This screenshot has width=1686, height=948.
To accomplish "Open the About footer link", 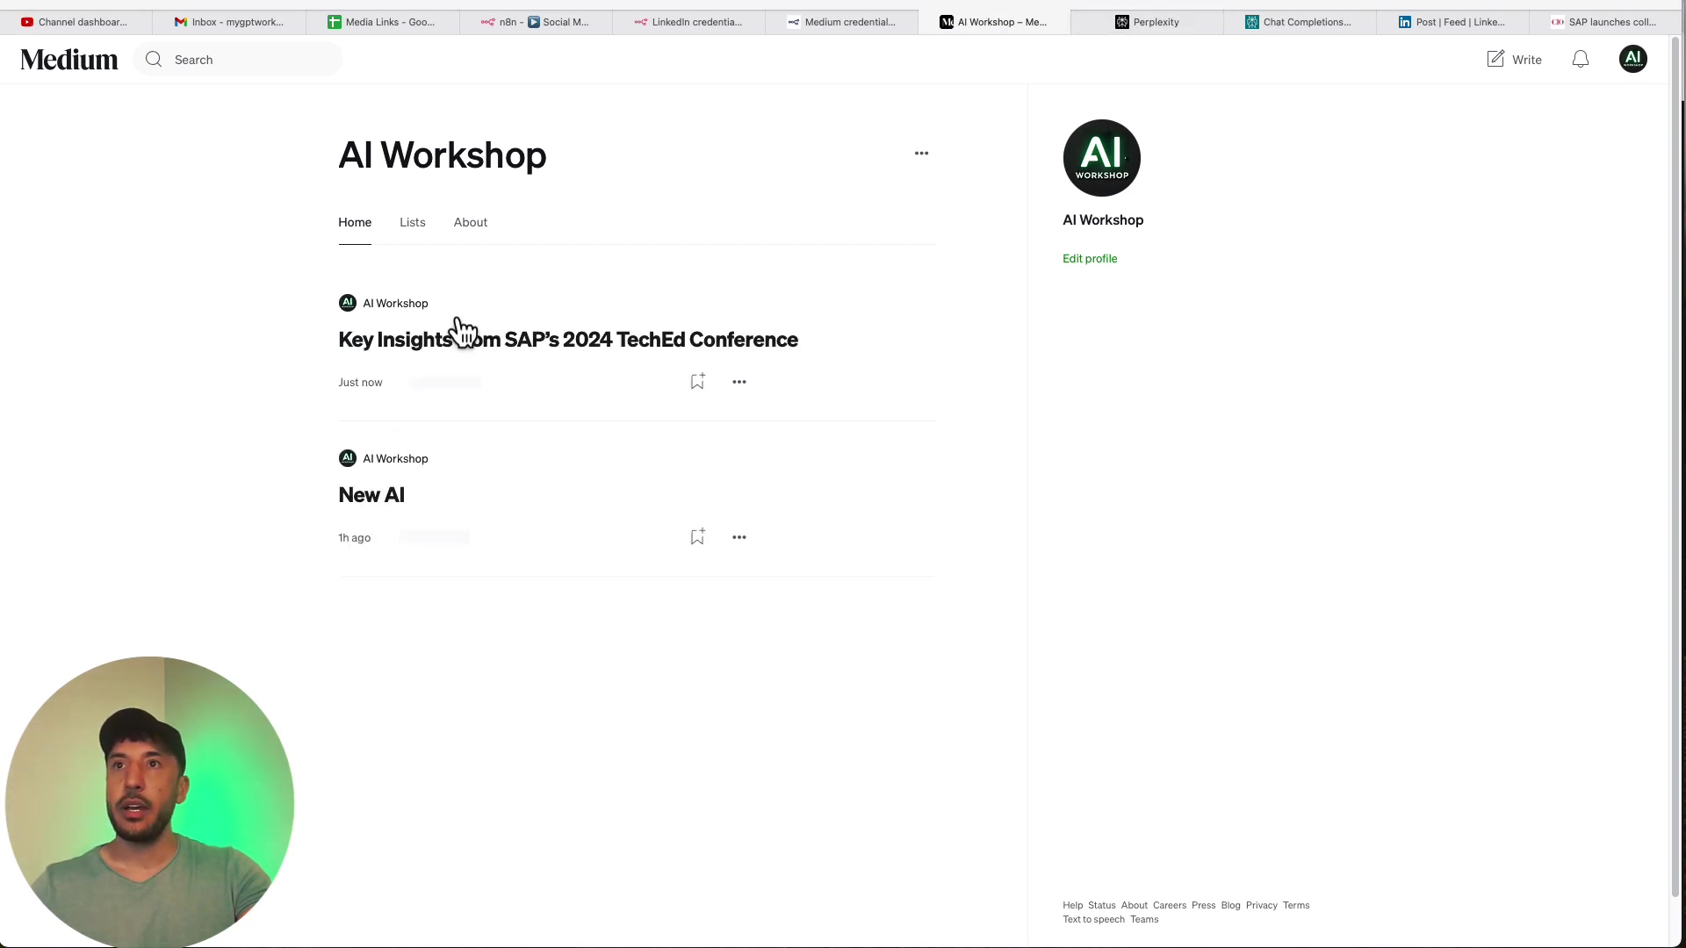I will pos(1134,905).
